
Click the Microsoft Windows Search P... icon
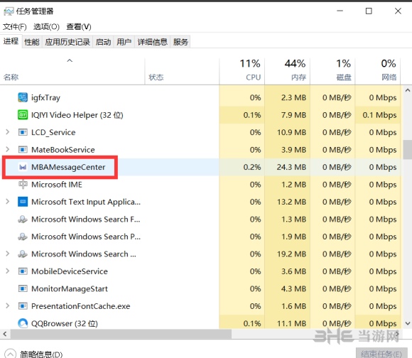coord(23,237)
